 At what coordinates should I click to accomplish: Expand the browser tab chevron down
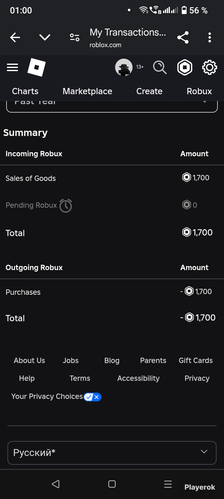[x=45, y=37]
